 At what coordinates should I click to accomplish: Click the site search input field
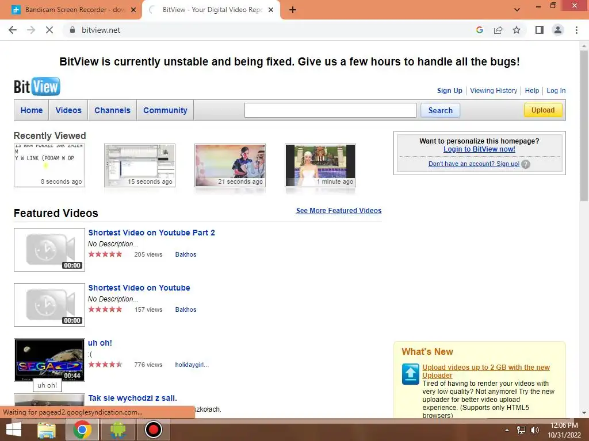330,110
